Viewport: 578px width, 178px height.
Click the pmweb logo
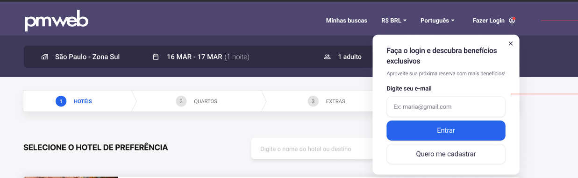(57, 21)
